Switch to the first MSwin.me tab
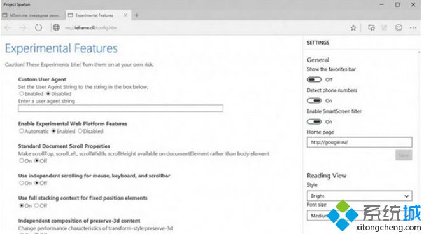Screen dimensions: 424x234 tap(32, 15)
